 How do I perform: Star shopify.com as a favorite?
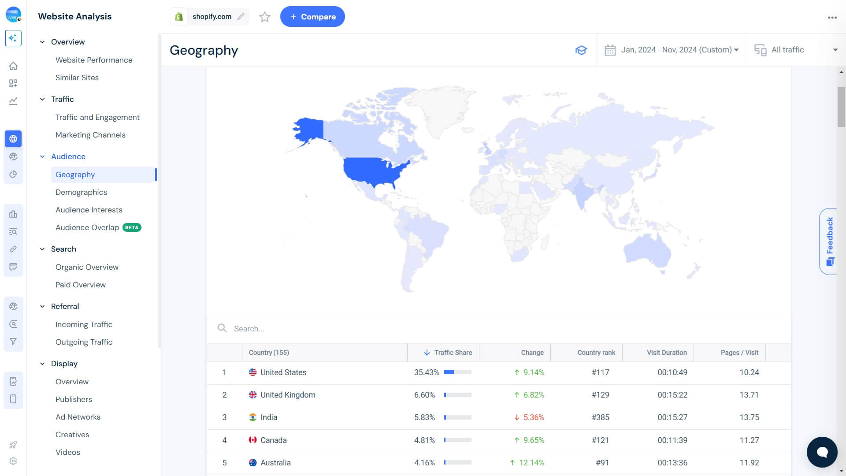(264, 17)
